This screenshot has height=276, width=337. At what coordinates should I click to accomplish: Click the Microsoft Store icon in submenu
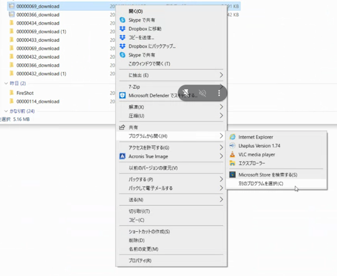point(232,175)
